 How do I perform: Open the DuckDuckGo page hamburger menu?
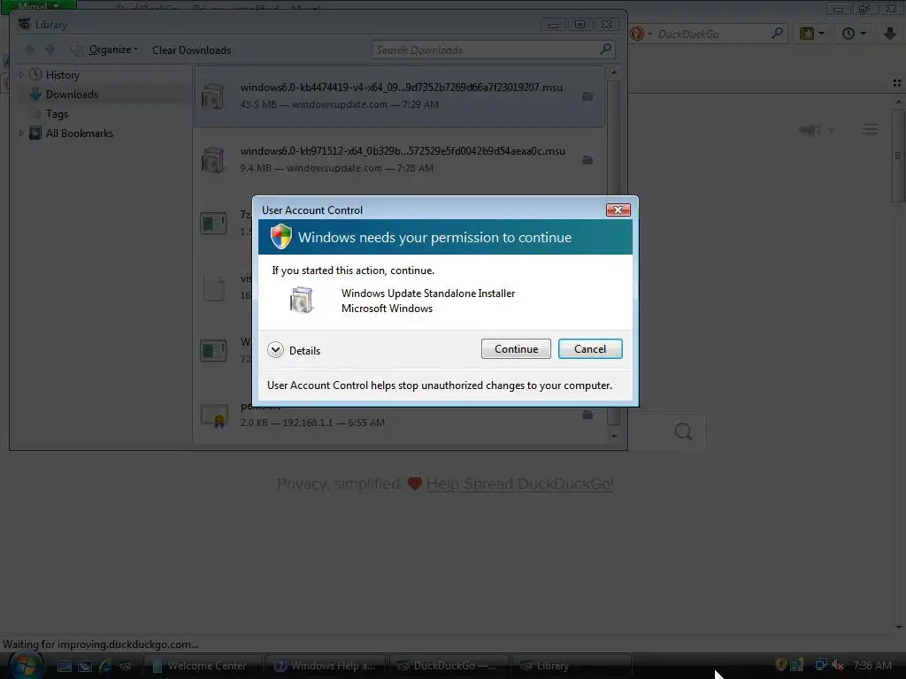click(x=870, y=129)
